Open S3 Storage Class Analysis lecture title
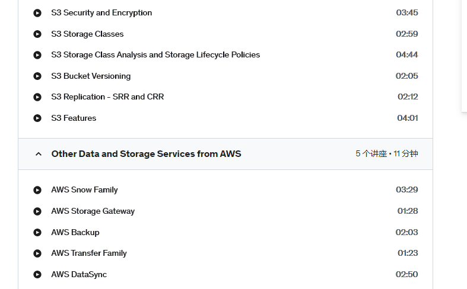This screenshot has height=289, width=467. (155, 55)
